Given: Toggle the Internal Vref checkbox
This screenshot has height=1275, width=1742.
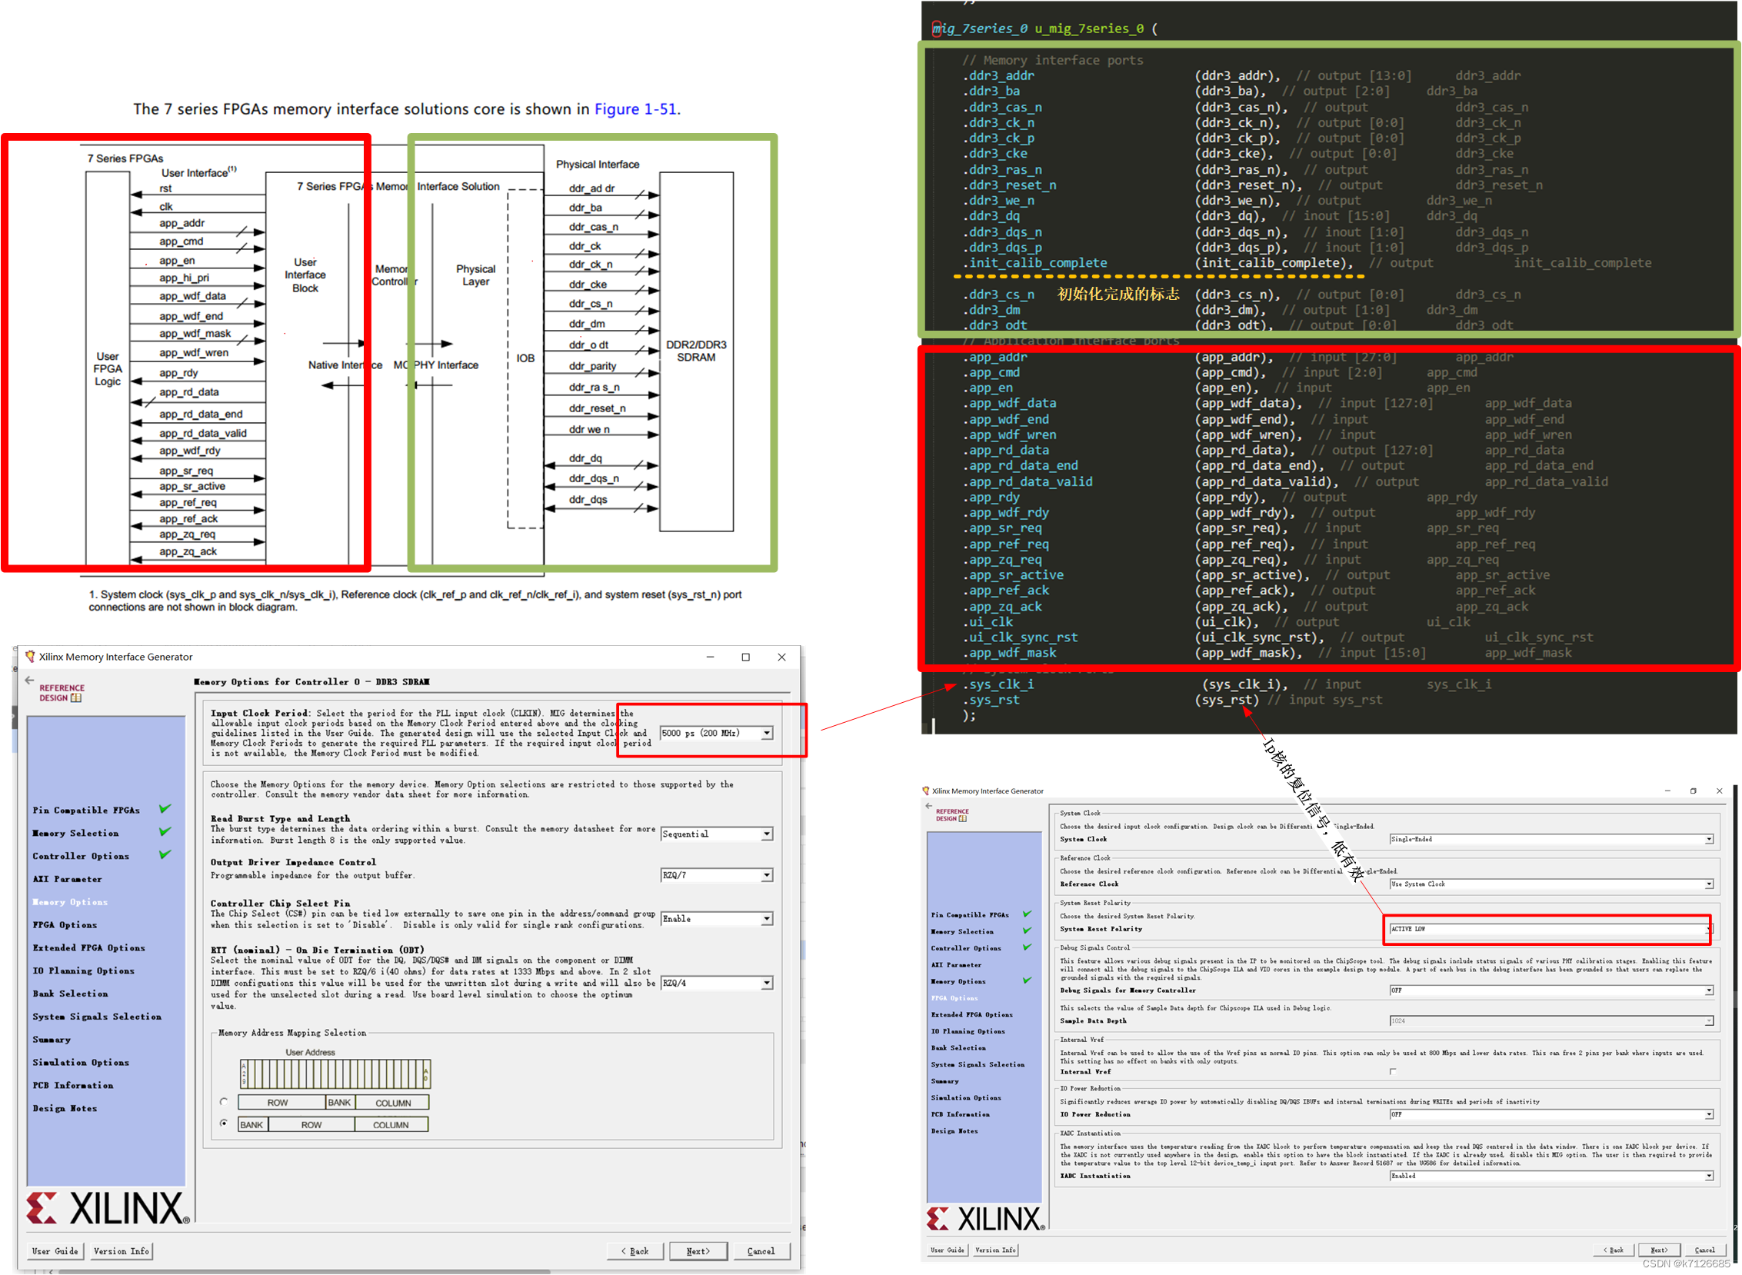Looking at the screenshot, I should [x=1393, y=1071].
